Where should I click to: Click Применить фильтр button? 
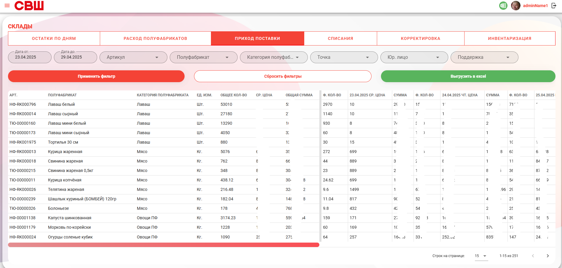pyautogui.click(x=96, y=76)
